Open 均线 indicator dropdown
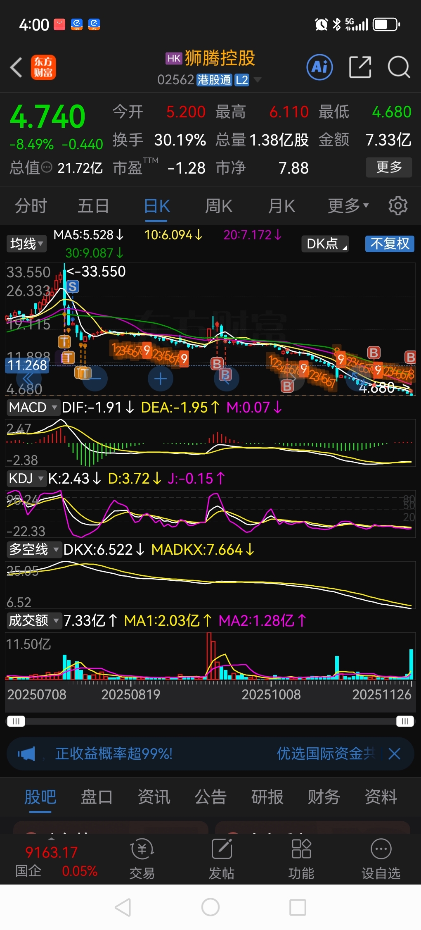The width and height of the screenshot is (421, 930). [x=26, y=243]
